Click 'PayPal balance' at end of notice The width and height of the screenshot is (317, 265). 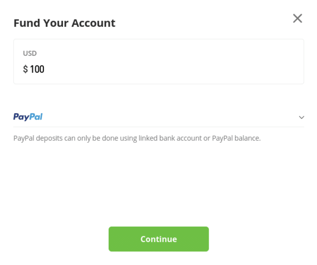[236, 138]
